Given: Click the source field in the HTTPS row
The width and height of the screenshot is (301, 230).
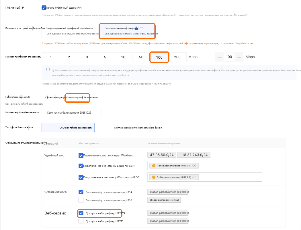Looking at the screenshot, I should [168, 213].
